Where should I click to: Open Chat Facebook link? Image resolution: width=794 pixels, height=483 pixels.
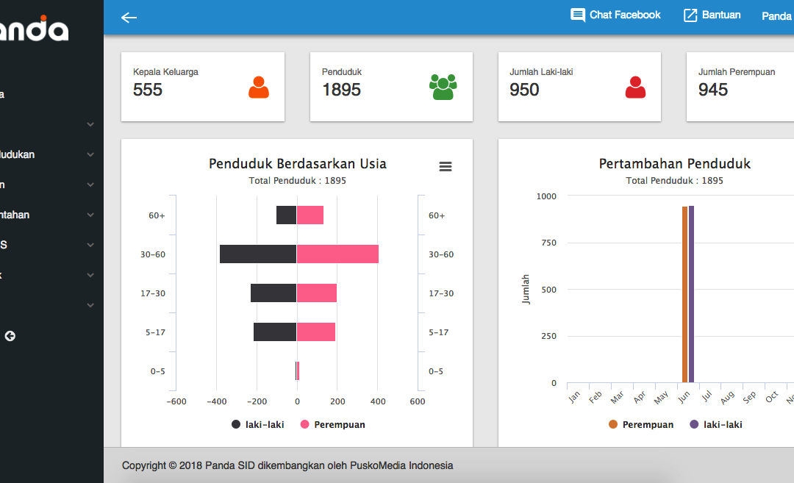pyautogui.click(x=615, y=15)
